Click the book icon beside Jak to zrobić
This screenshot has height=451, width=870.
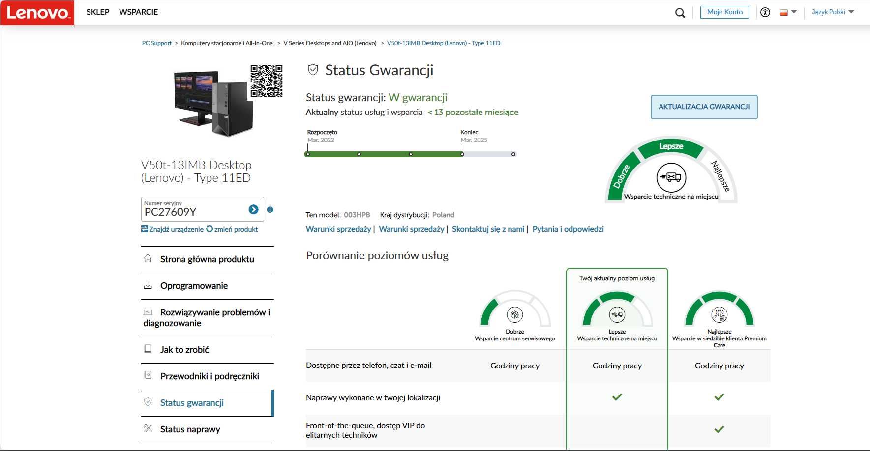pyautogui.click(x=148, y=349)
